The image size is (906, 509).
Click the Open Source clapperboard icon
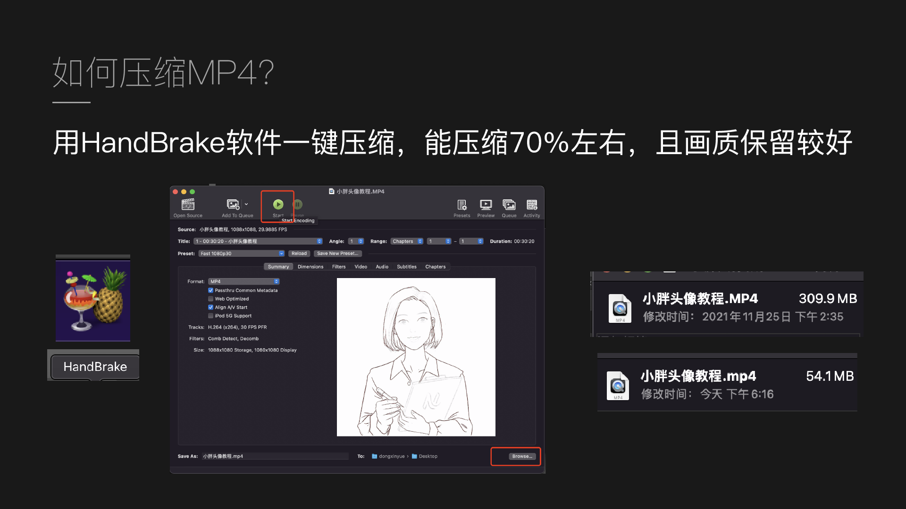coord(188,205)
